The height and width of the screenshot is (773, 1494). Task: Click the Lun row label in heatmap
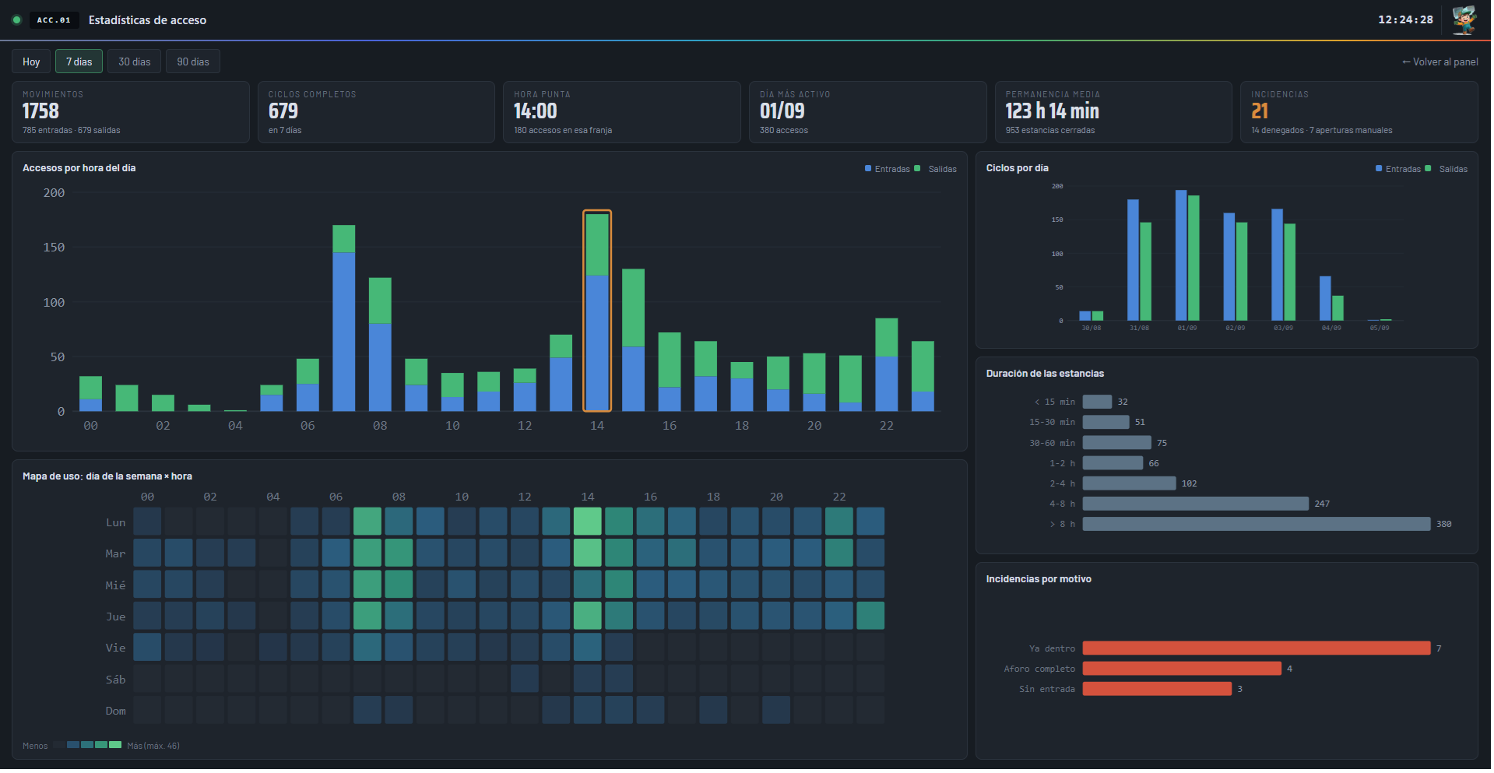[x=116, y=522]
